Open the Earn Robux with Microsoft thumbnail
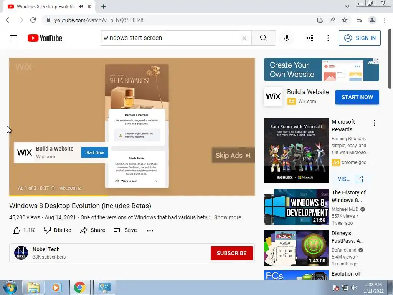393x295 pixels. point(296,151)
